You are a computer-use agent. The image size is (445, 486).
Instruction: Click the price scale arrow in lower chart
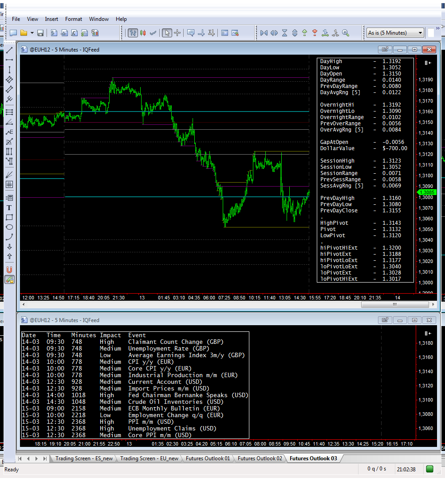(x=428, y=334)
